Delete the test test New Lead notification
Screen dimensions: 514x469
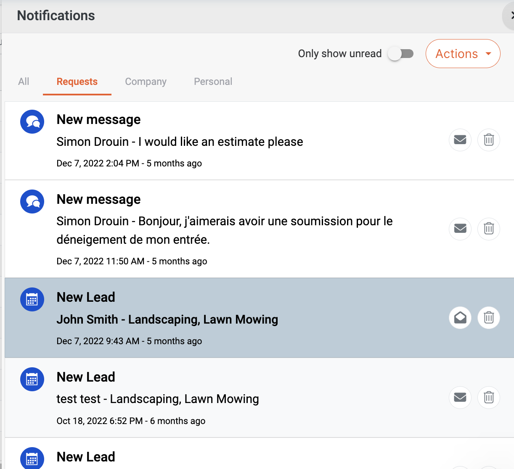[488, 397]
